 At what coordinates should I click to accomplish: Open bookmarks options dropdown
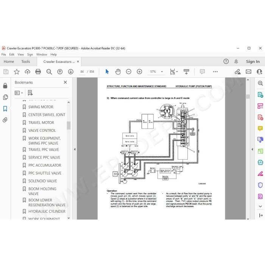click(x=19, y=93)
